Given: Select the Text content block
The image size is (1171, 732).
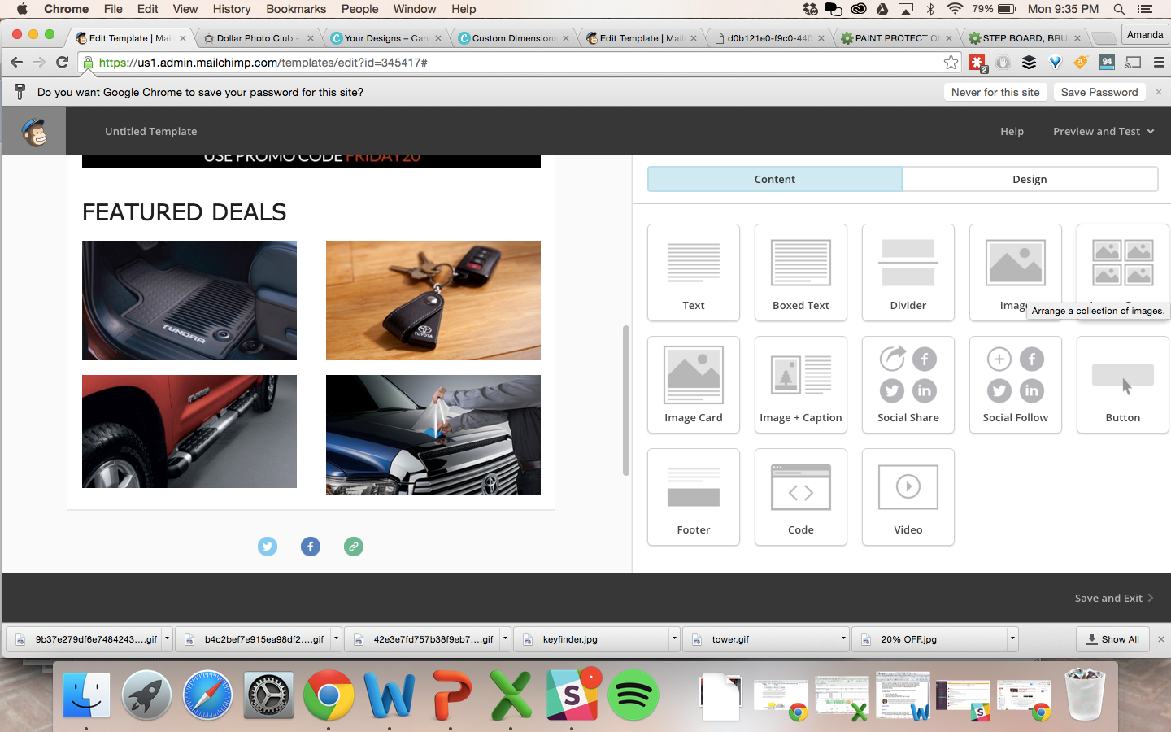Looking at the screenshot, I should pos(693,272).
